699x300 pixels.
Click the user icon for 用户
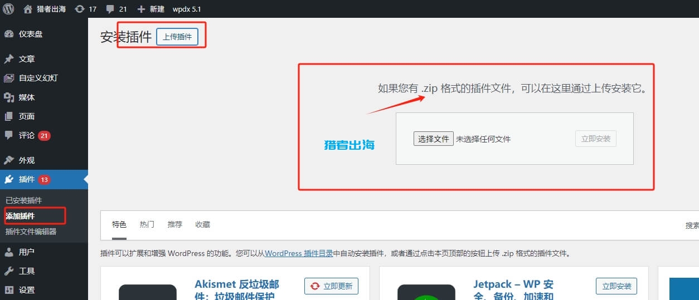[9, 252]
